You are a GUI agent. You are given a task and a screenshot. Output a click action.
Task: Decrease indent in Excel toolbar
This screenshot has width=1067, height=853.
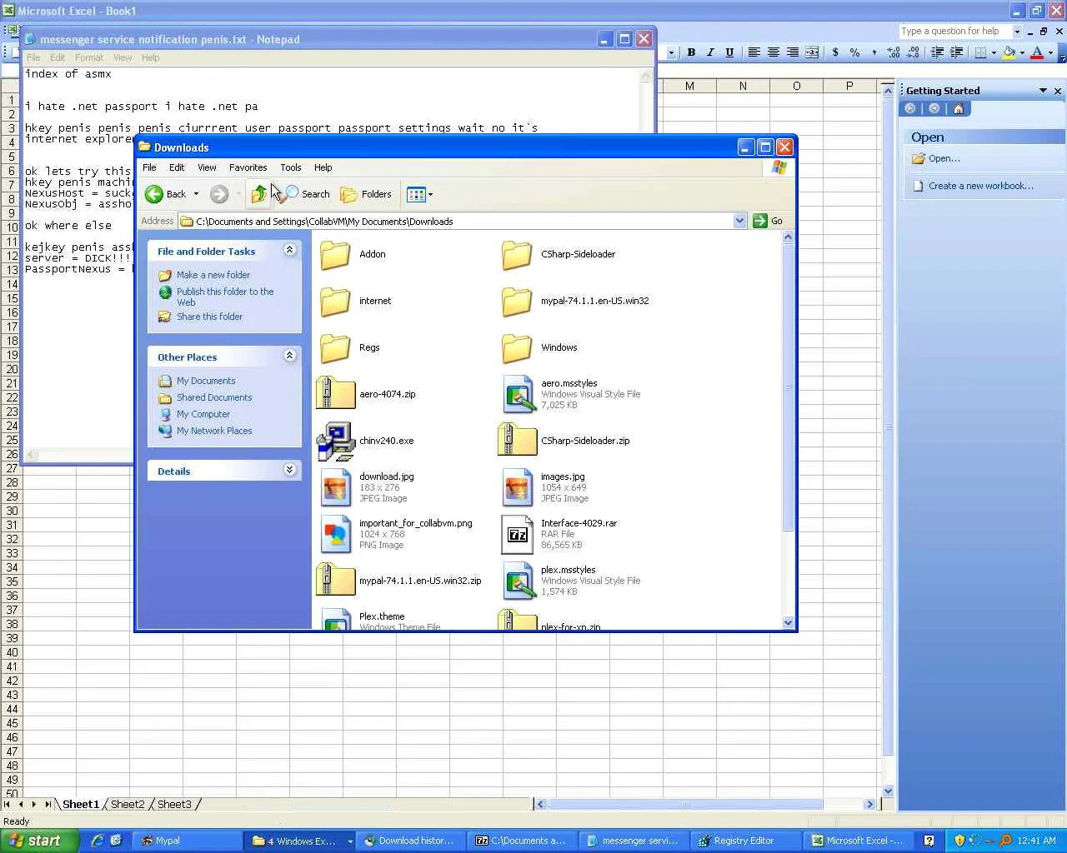pyautogui.click(x=937, y=52)
